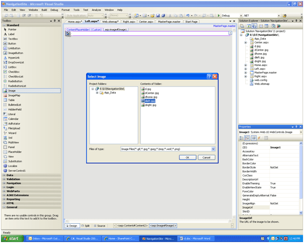Choose the DropDownList toolbox item
Screen dimensions: 304x243
click(16, 62)
